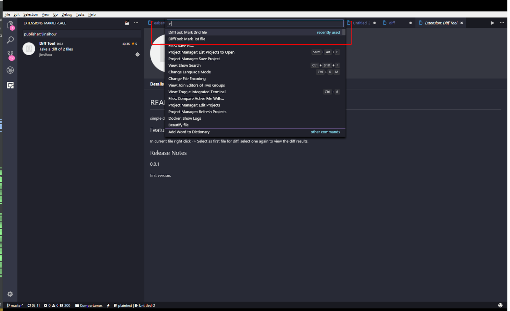Viewport: 510px width, 311px height.
Task: Open the Selection menu
Action: tap(31, 14)
